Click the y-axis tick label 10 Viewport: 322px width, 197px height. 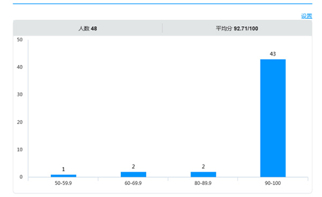pos(20,150)
